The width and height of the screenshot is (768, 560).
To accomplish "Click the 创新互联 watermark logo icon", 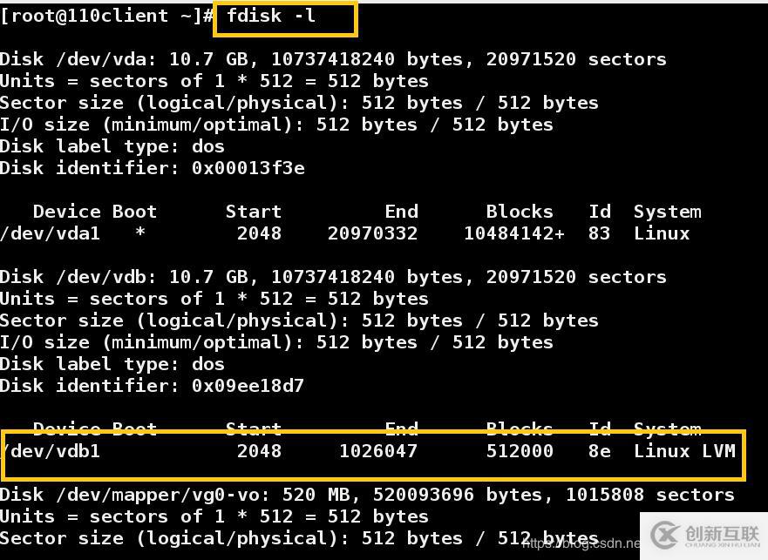I will point(666,534).
